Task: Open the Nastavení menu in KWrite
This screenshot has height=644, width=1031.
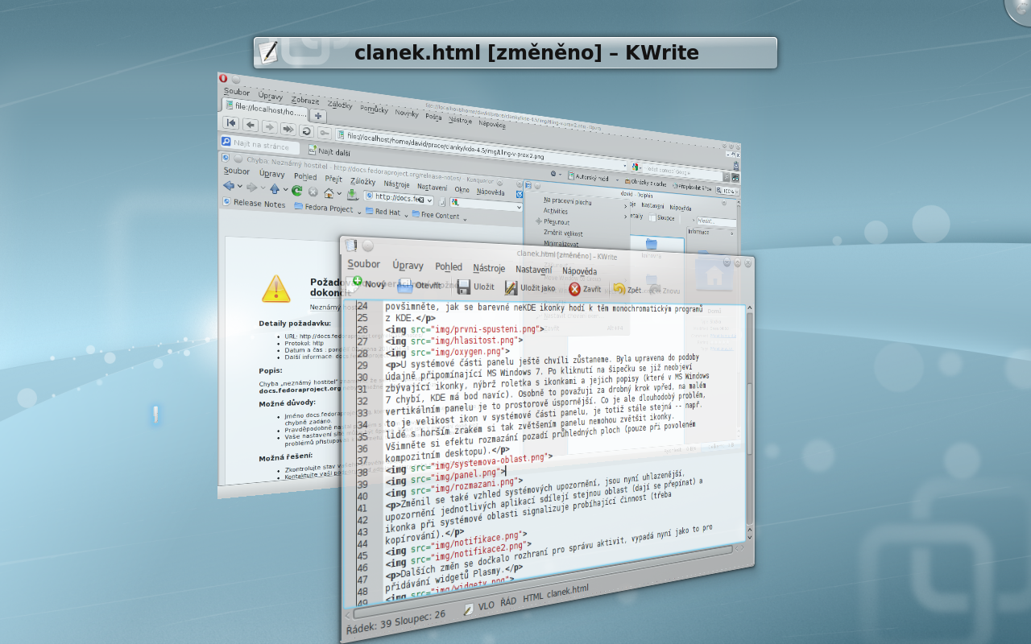Action: point(534,270)
